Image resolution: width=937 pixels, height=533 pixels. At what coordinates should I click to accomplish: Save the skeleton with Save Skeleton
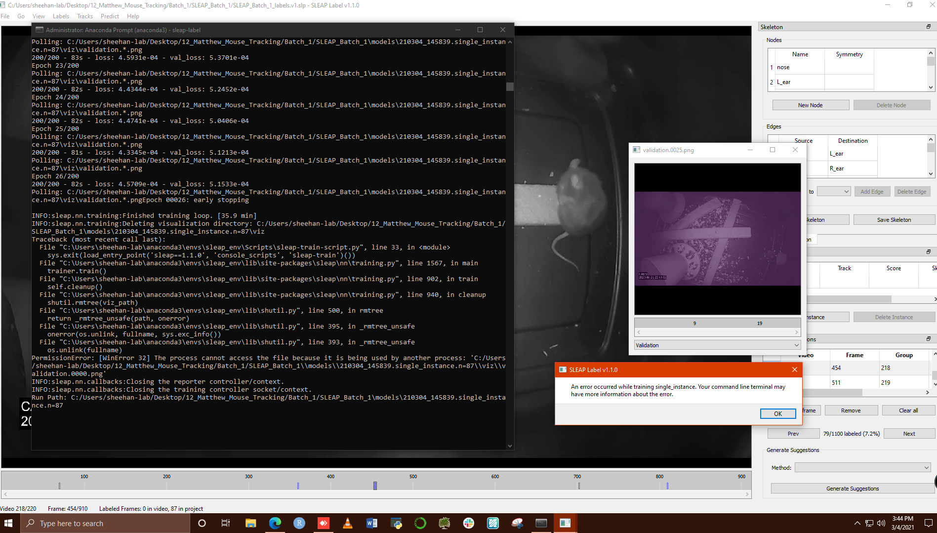[894, 219]
